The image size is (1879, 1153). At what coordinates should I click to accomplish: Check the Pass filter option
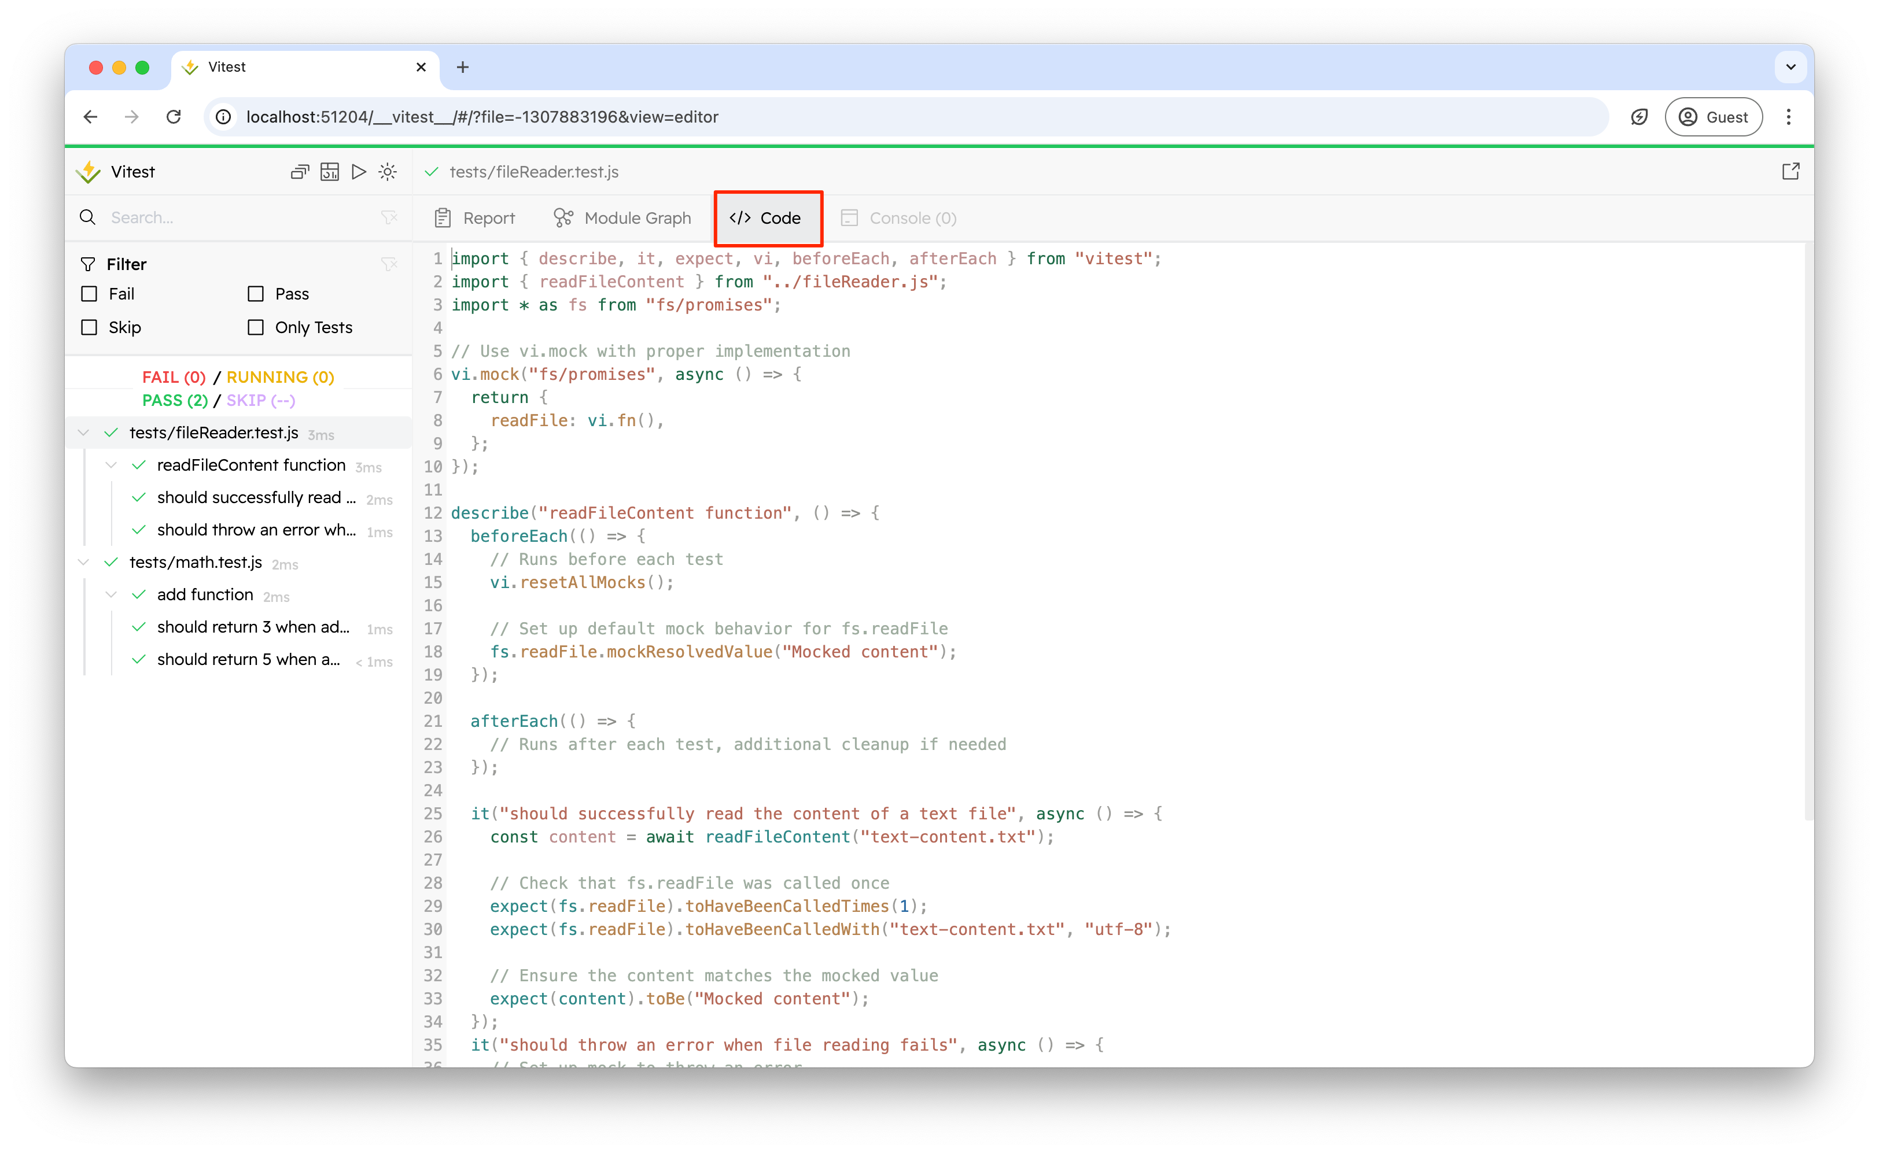pos(256,294)
